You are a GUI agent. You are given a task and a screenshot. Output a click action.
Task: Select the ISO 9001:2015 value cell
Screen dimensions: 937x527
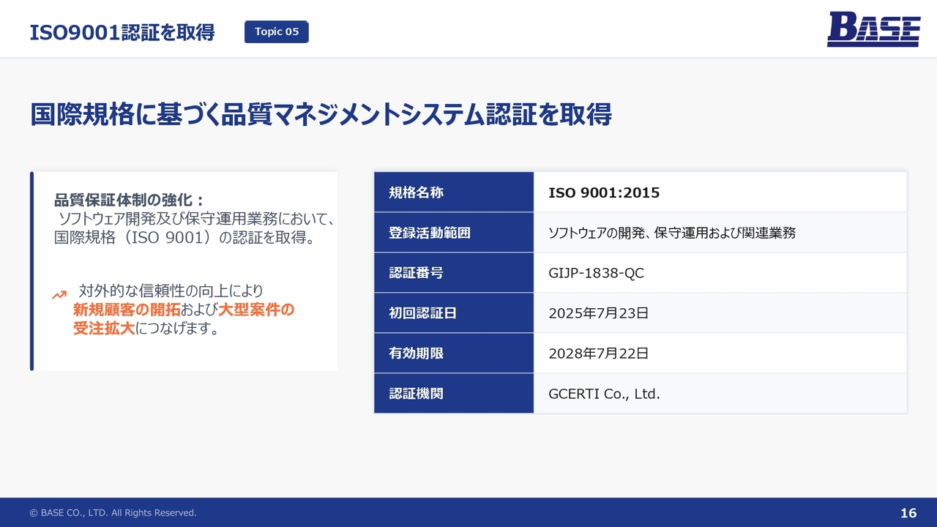pyautogui.click(x=604, y=193)
